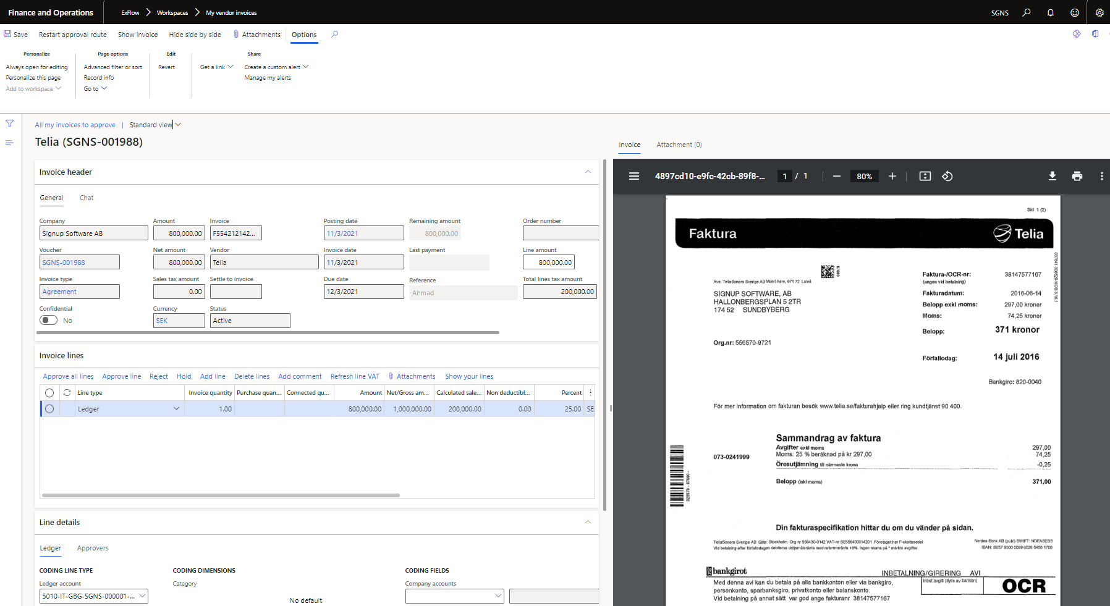1110x606 pixels.
Task: Collapse the Invoice header section
Action: tap(588, 172)
